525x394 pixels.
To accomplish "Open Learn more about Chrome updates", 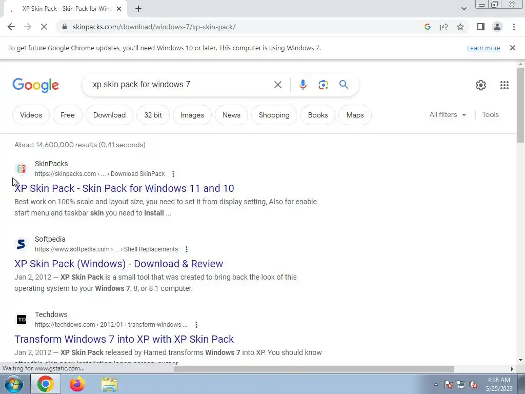I will coord(483,48).
